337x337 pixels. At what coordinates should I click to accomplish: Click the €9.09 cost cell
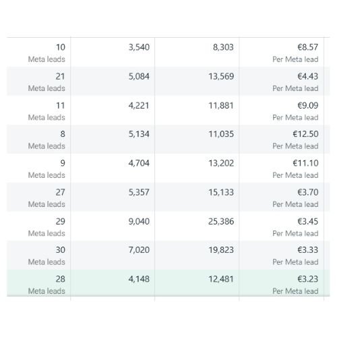click(x=282, y=111)
